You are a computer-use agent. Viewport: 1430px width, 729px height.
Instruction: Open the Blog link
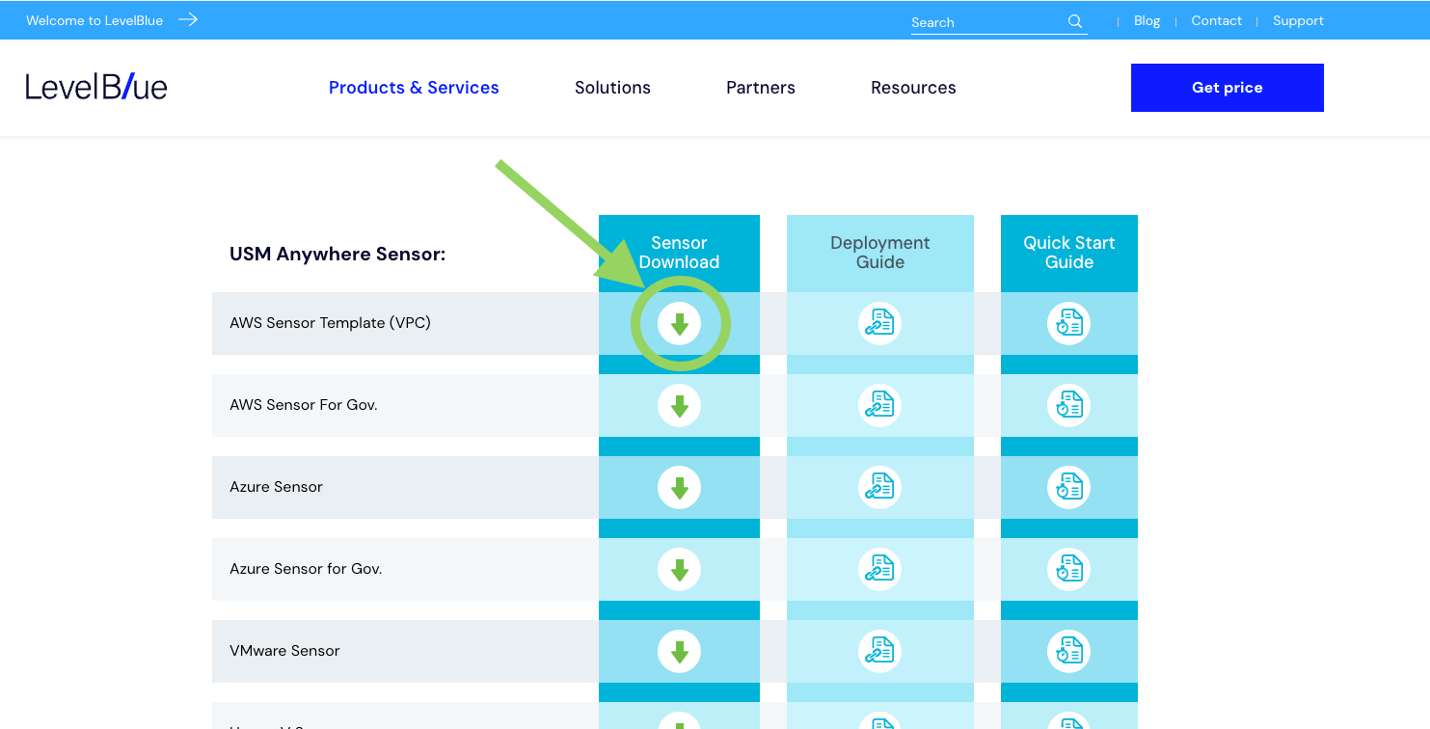coord(1147,20)
